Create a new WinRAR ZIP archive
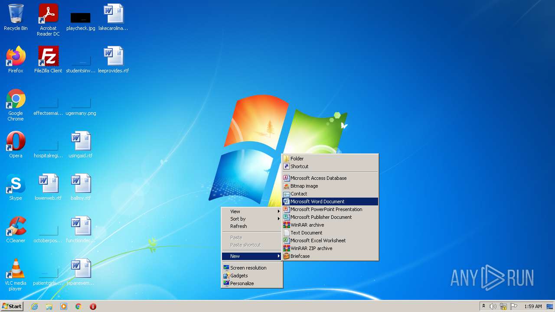The width and height of the screenshot is (555, 312). pos(330,248)
